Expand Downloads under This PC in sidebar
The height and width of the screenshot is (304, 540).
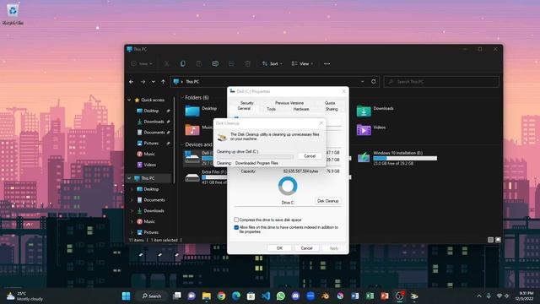tap(132, 210)
